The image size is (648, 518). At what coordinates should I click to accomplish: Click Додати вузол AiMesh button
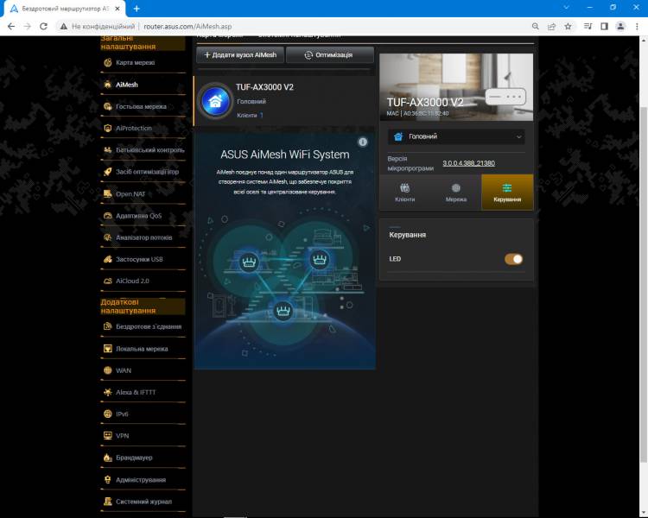pyautogui.click(x=240, y=55)
